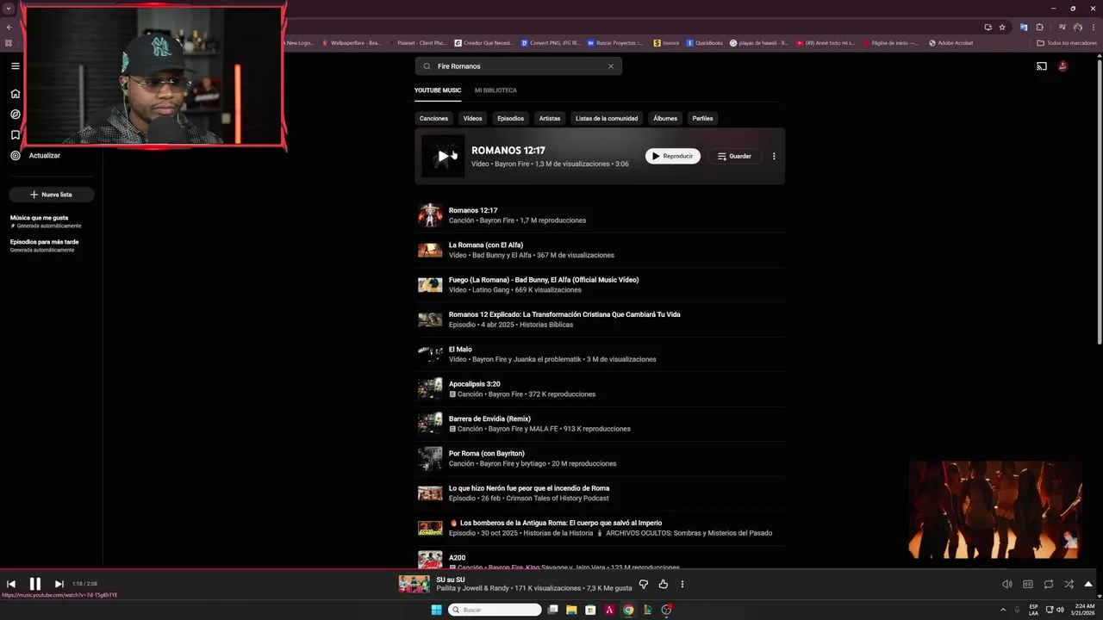
Task: Click the search magnifier icon
Action: coord(427,66)
